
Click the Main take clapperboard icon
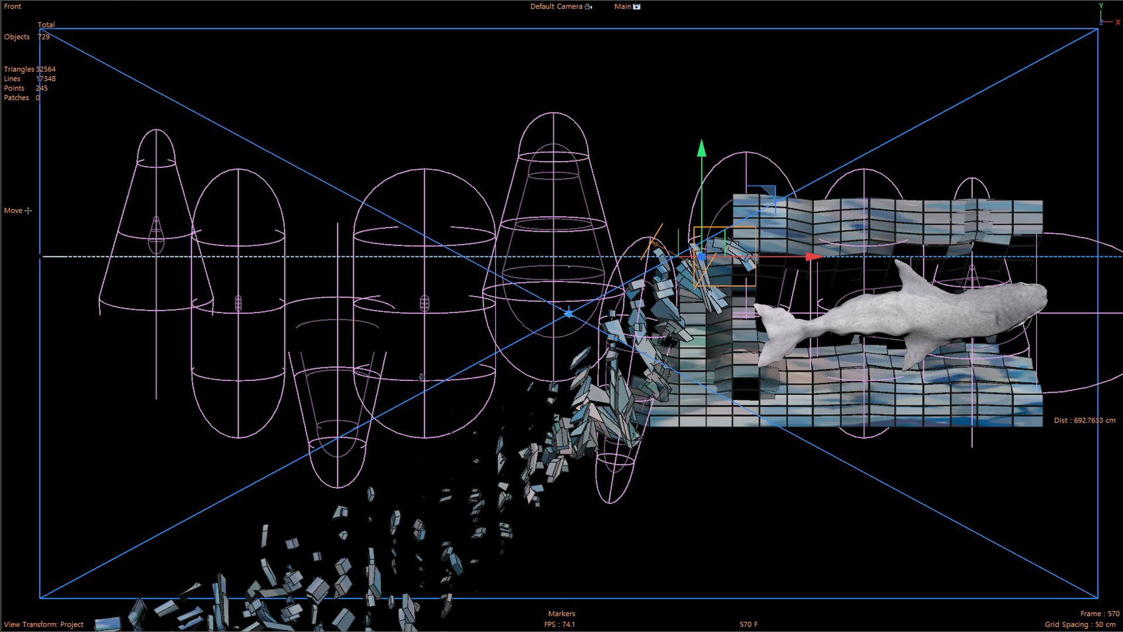[x=637, y=6]
